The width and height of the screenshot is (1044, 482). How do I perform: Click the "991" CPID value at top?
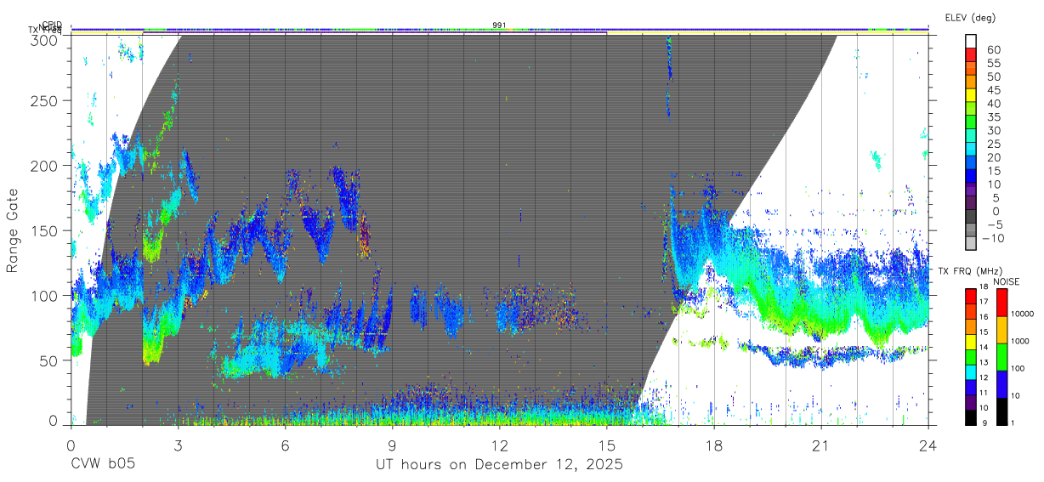click(x=499, y=26)
